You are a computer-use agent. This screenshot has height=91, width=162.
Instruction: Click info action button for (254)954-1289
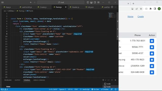click(x=152, y=66)
